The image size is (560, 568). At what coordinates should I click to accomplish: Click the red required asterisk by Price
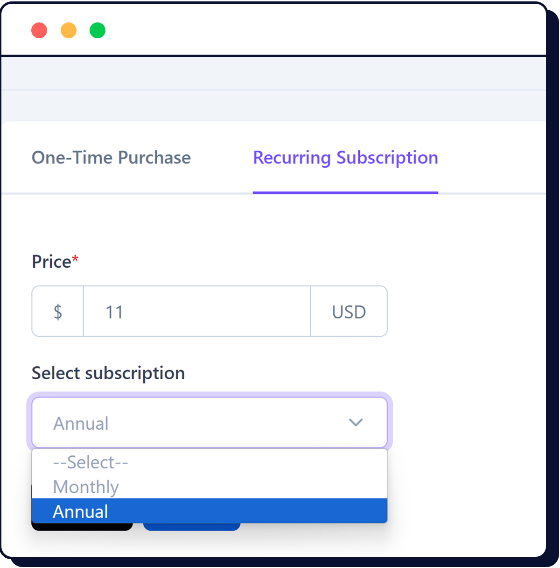click(x=75, y=258)
